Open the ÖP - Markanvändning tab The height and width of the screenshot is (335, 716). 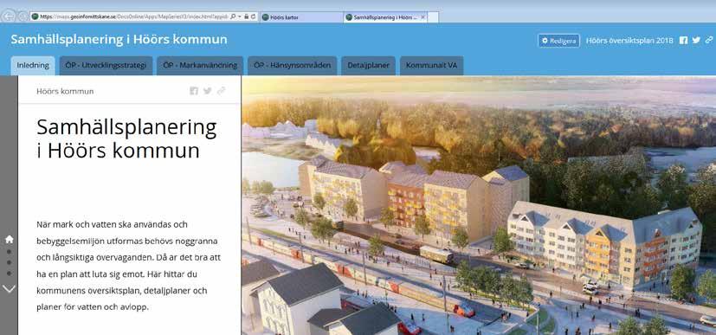[x=200, y=66]
